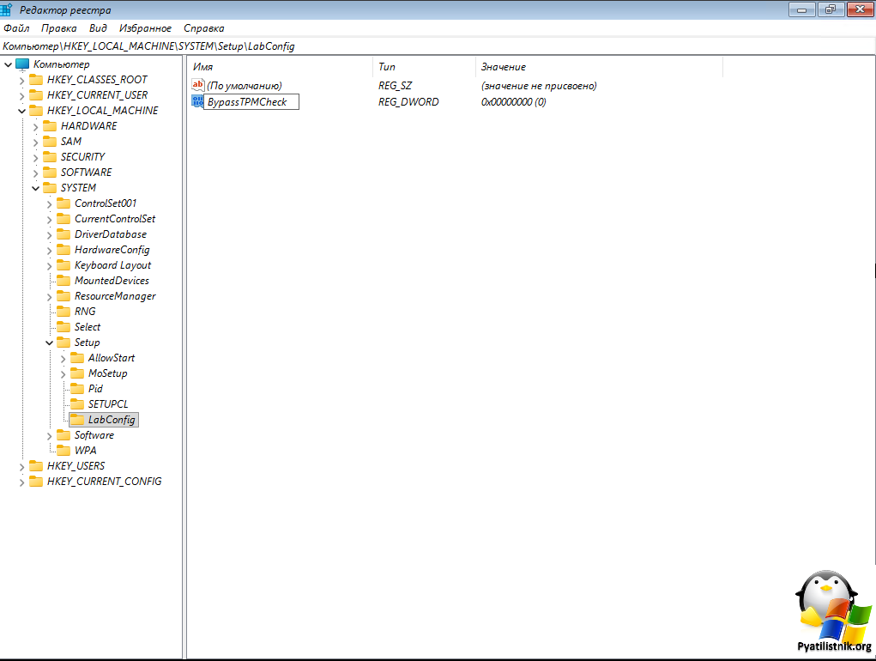Select the SOFTWARE key under HKEY_LOCAL_MACHINE
876x661 pixels.
(86, 173)
